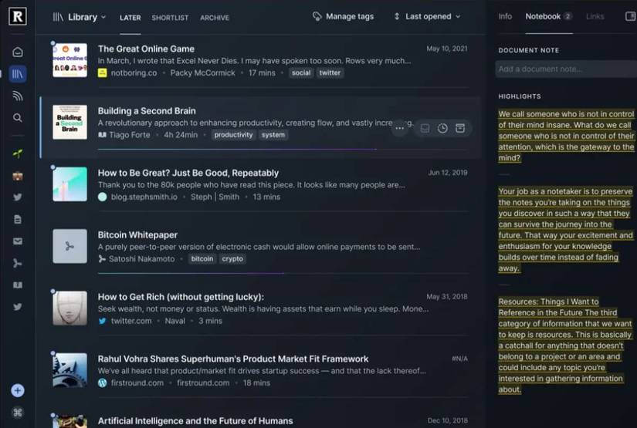Open How to Get Rich thumbnail
Screen dimensions: 637x428
click(69, 308)
